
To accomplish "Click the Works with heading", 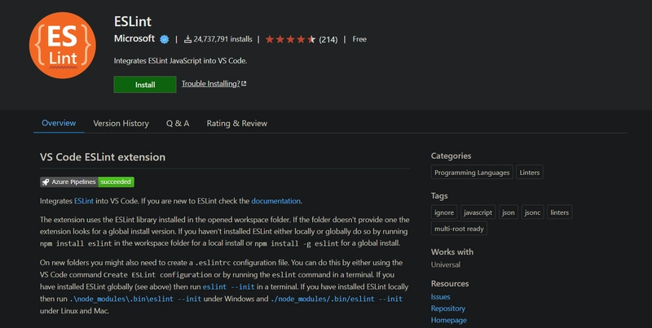I will click(452, 252).
